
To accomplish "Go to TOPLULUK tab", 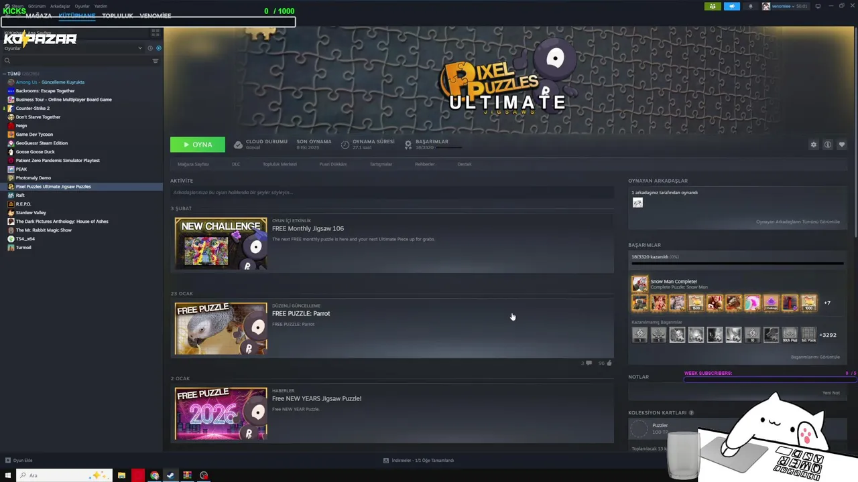I will click(x=117, y=15).
